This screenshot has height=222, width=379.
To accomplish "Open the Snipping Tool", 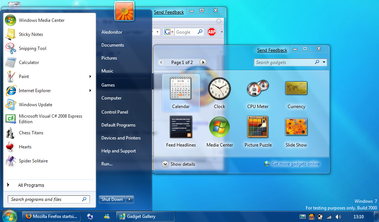I will click(50, 48).
